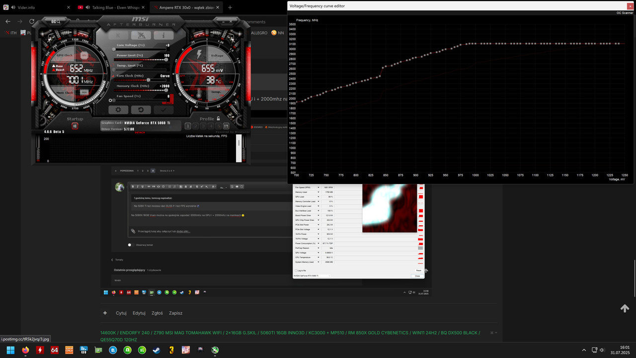Go forward with the browser forward arrow
The height and width of the screenshot is (358, 636).
[20, 21]
